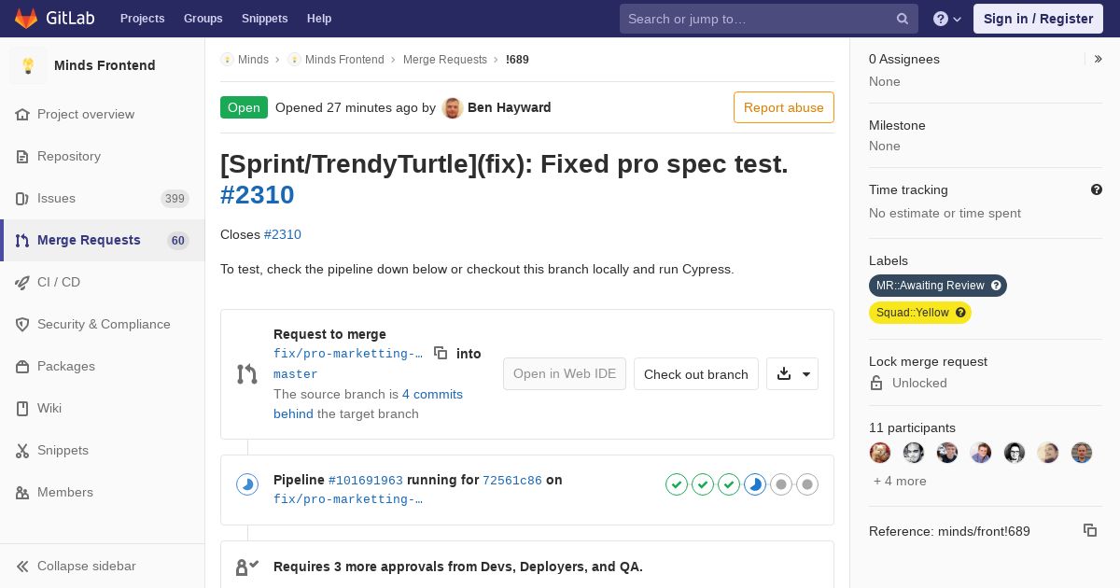Open the download dropdown arrow
Viewport: 1120px width, 588px height.
click(792, 374)
